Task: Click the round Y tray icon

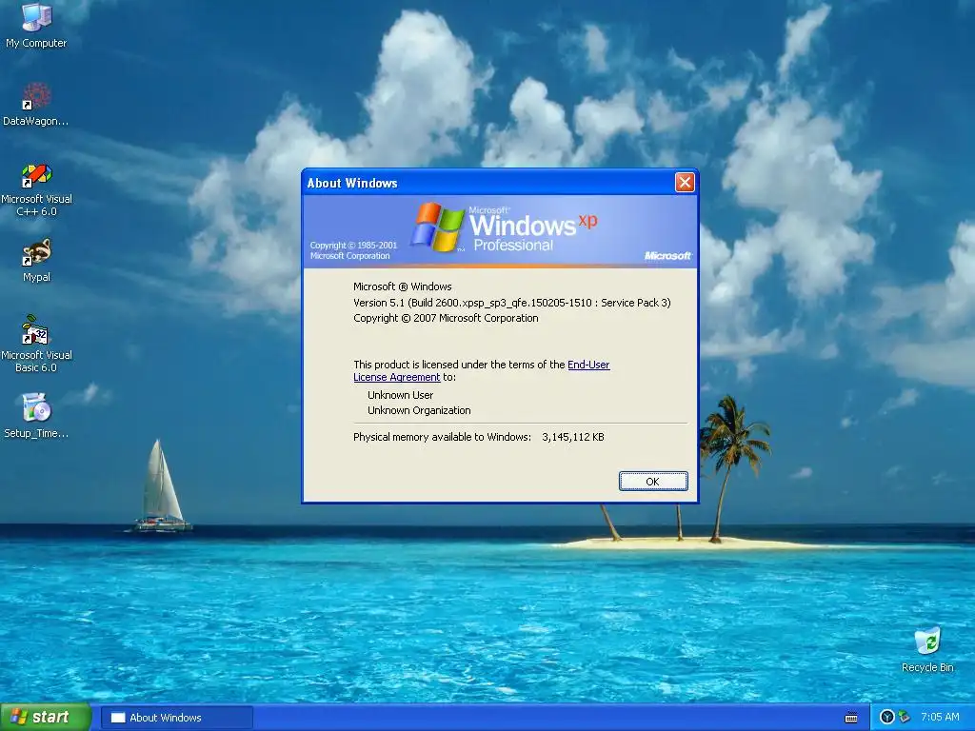Action: [x=887, y=718]
